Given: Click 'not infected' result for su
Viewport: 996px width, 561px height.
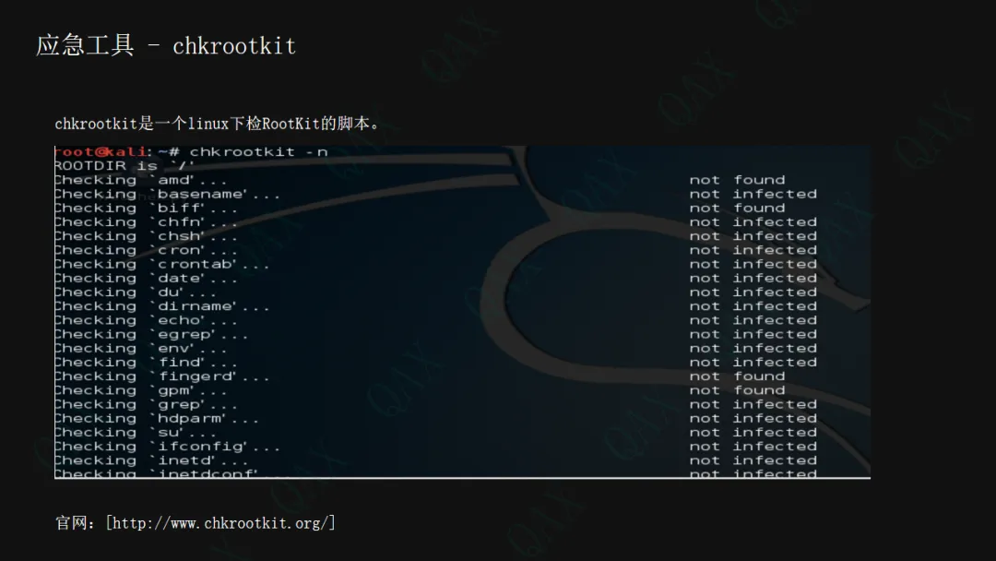Looking at the screenshot, I should click(753, 432).
